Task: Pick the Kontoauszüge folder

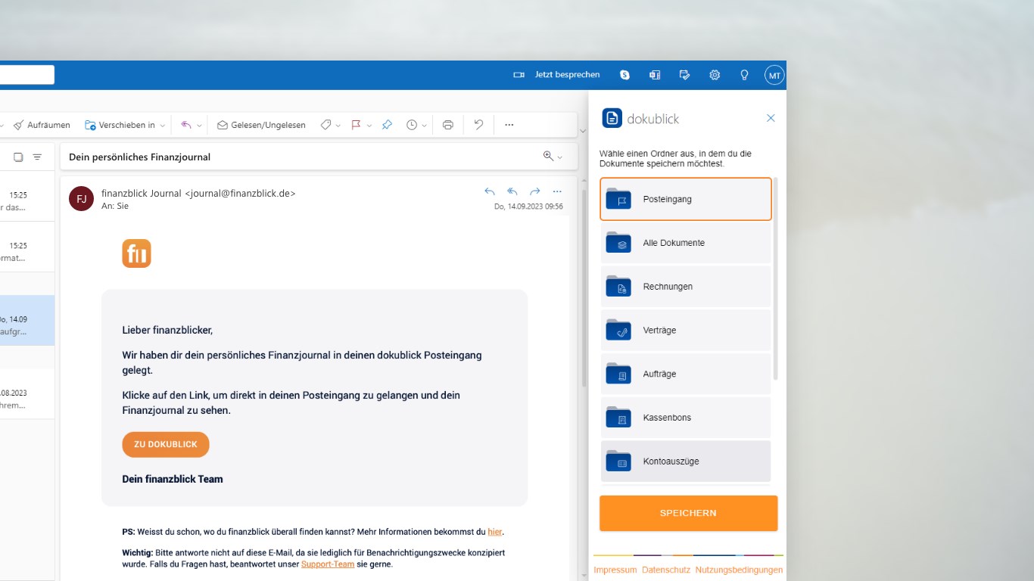Action: pyautogui.click(x=686, y=461)
